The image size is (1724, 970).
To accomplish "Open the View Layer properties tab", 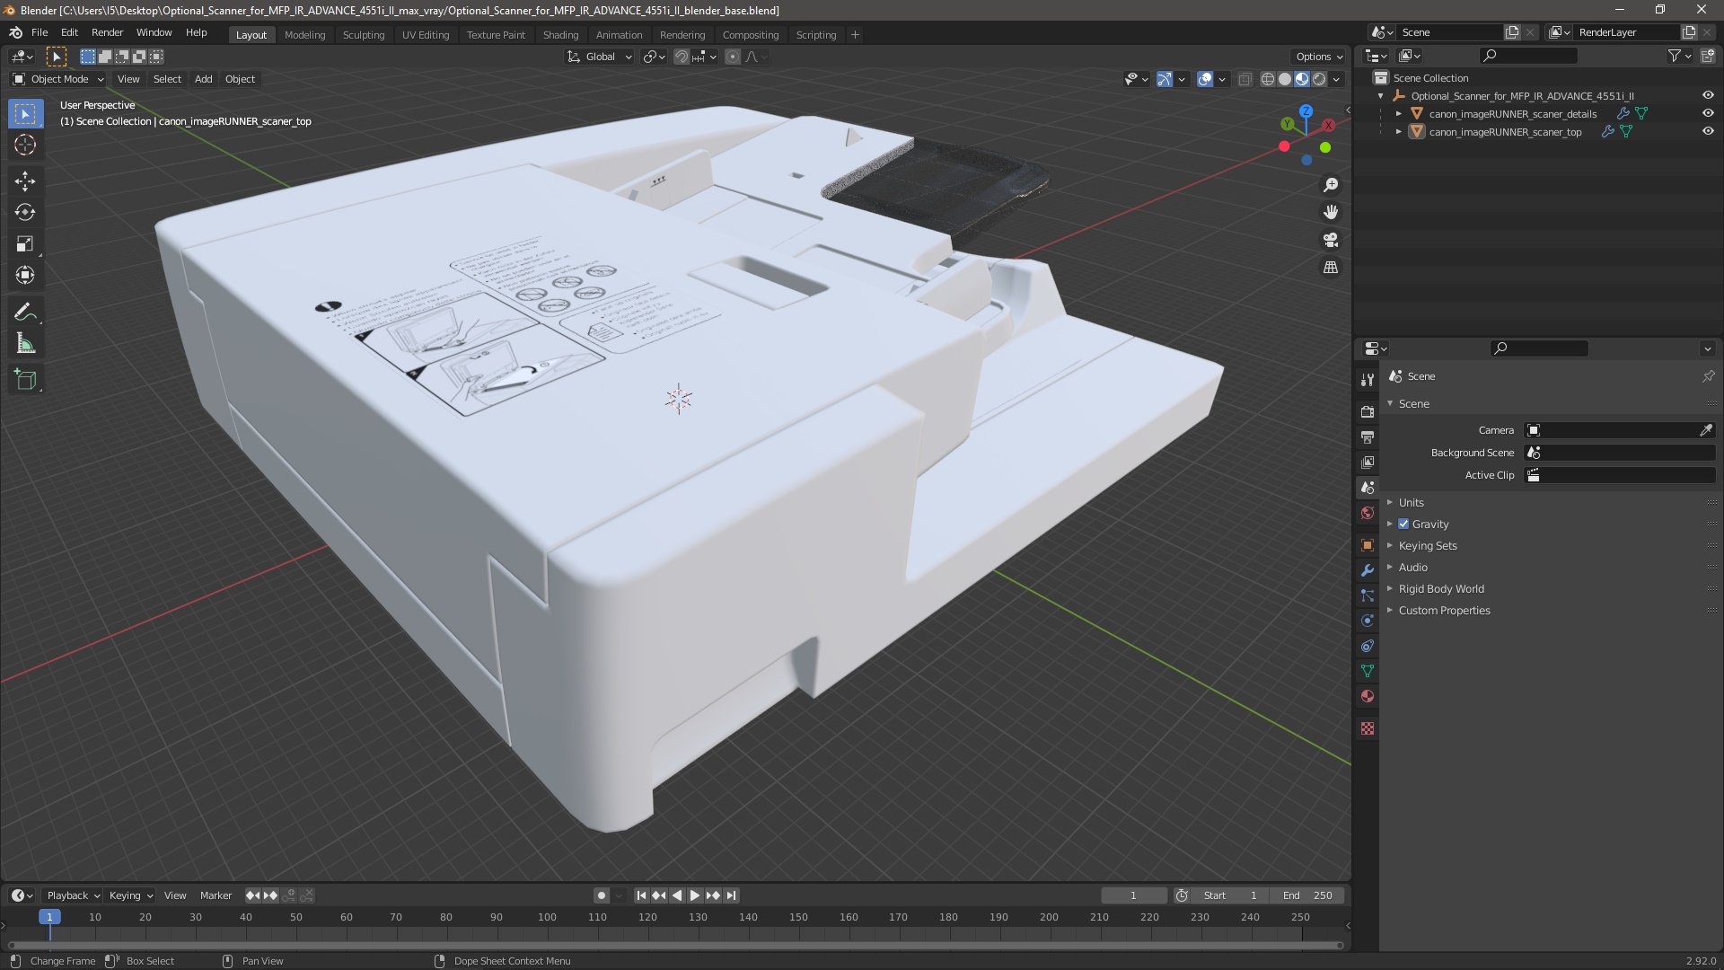I will 1368,462.
